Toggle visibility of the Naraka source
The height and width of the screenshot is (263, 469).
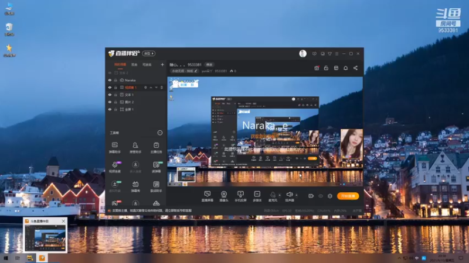pyautogui.click(x=110, y=80)
